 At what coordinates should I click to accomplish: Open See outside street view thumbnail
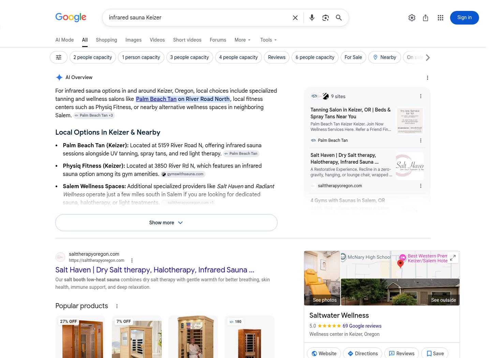(400, 292)
